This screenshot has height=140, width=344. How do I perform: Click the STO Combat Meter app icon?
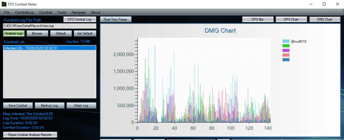click(x=4, y=4)
